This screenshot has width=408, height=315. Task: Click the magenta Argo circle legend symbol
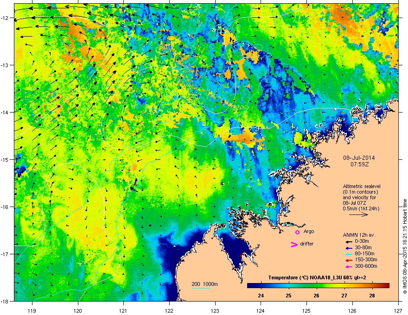point(297,232)
